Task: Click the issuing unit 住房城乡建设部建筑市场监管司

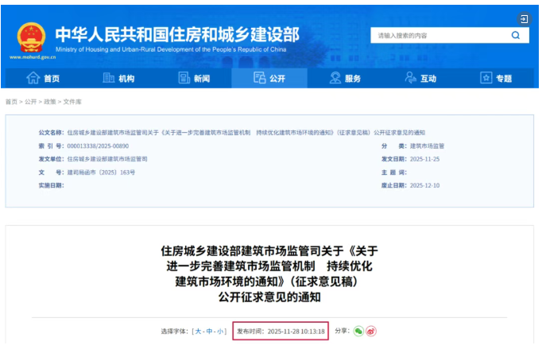Action: tap(107, 159)
